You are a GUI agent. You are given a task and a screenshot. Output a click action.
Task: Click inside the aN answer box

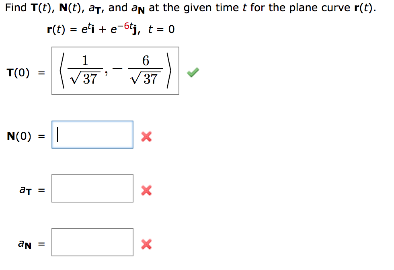[x=92, y=241]
